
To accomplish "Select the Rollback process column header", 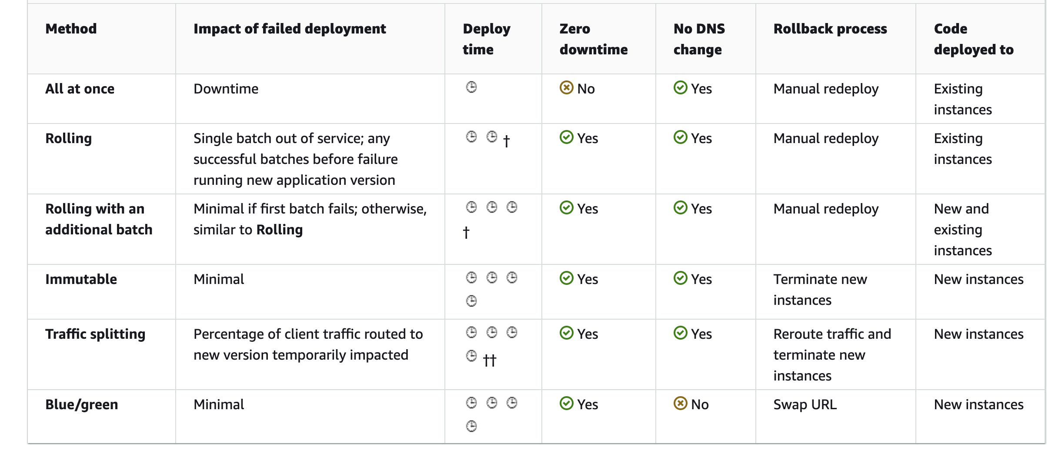I will point(830,29).
